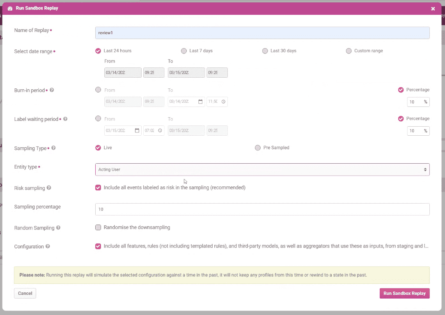Select the Last 7 days date range

(x=184, y=51)
